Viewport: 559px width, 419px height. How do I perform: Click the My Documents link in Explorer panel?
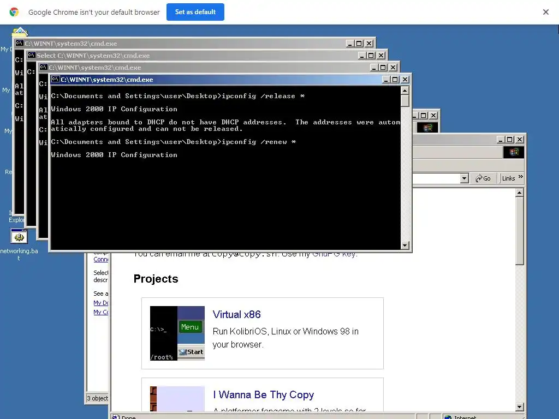pyautogui.click(x=101, y=302)
